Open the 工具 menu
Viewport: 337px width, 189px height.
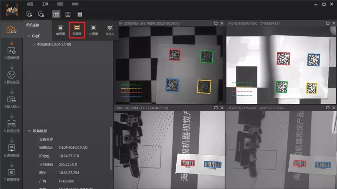(45, 4)
